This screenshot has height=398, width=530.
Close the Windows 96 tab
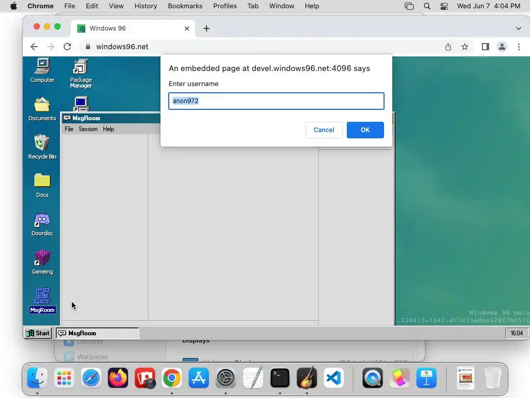(x=186, y=29)
